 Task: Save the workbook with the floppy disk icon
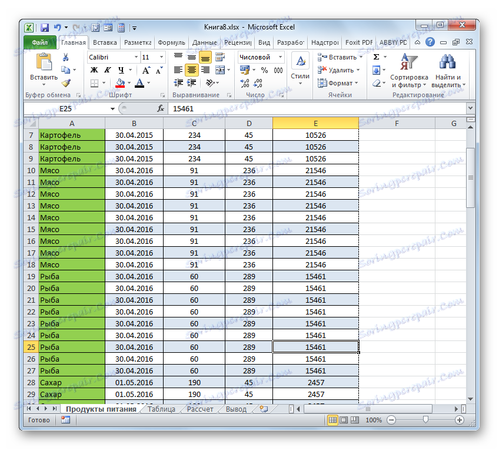[45, 28]
